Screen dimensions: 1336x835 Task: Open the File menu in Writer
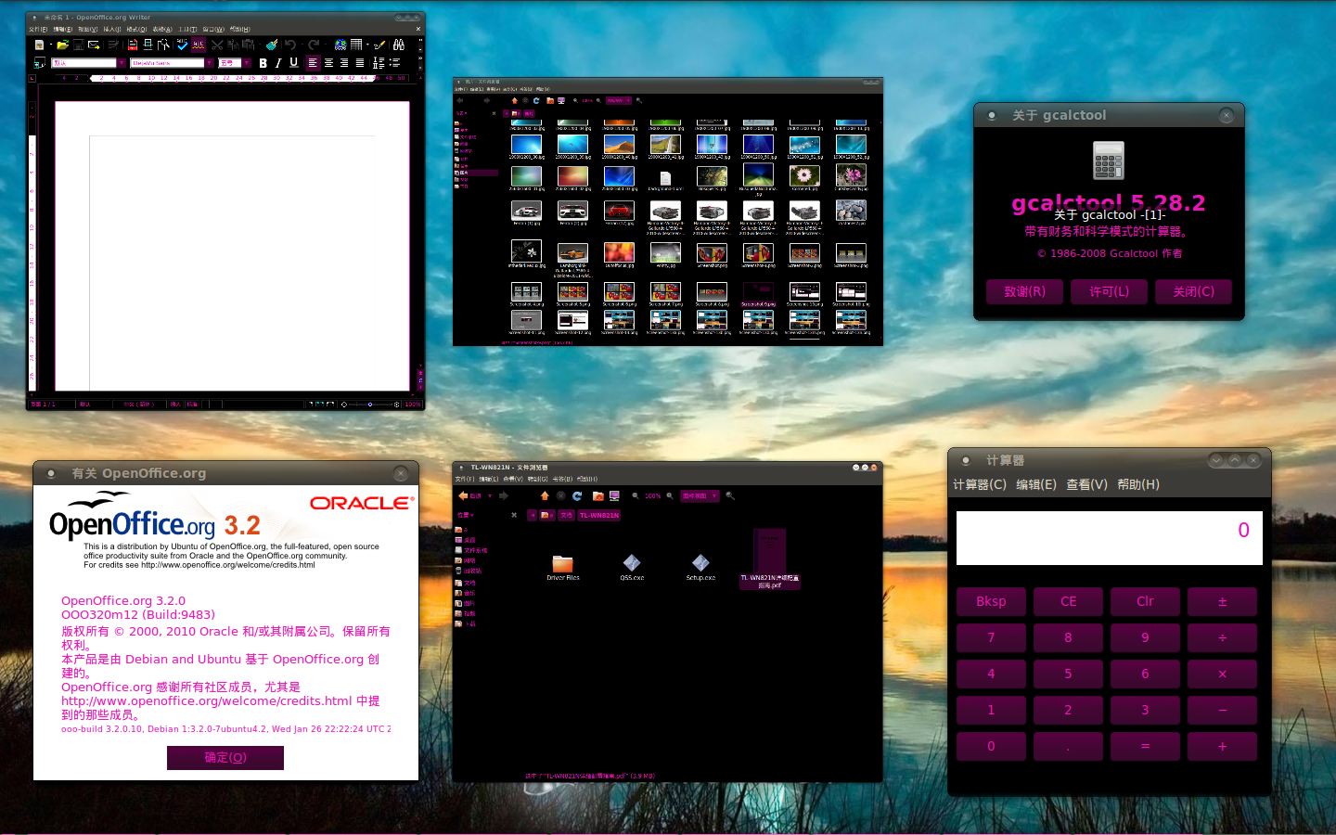38,29
